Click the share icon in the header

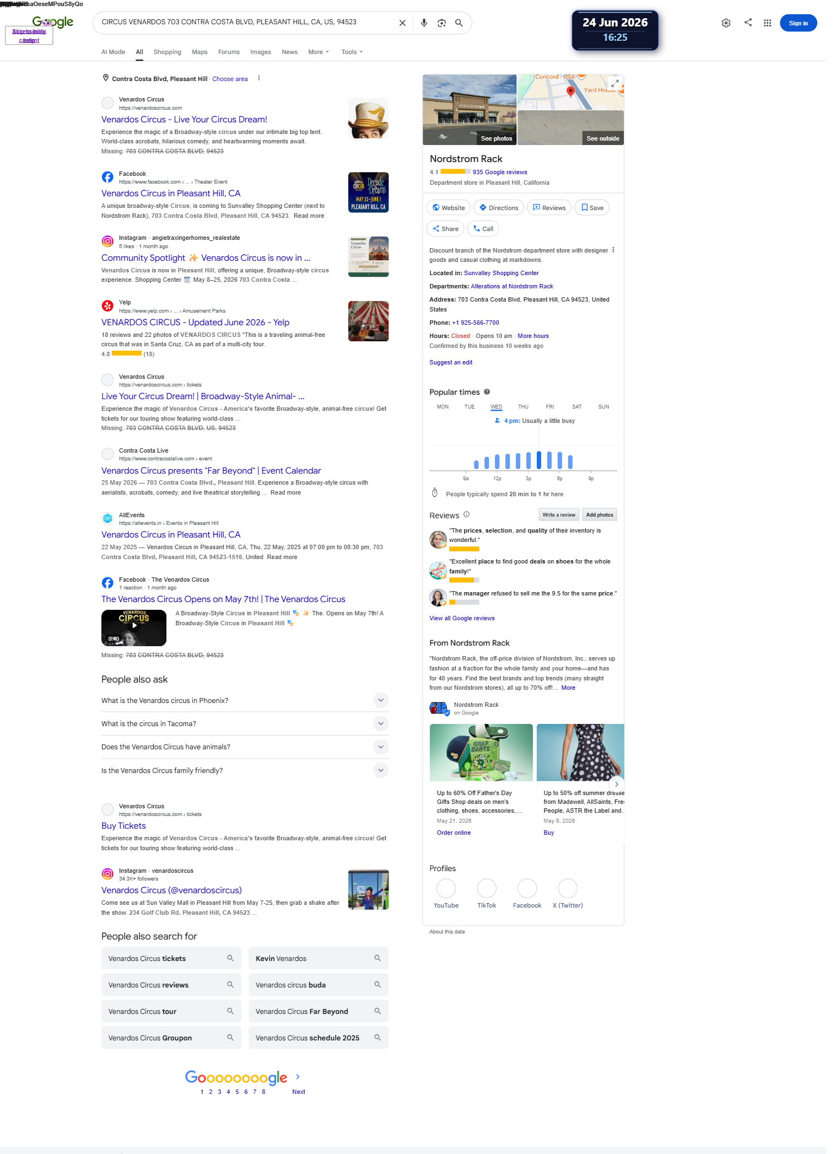(748, 23)
